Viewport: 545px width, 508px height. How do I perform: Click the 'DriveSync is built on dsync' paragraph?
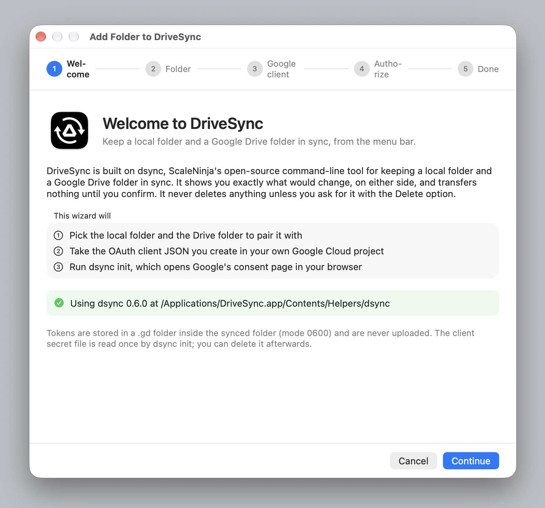(269, 182)
